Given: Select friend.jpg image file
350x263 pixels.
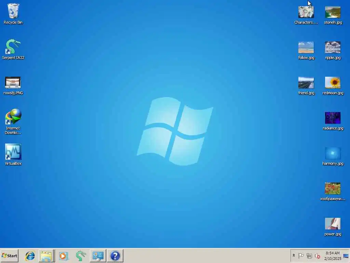Looking at the screenshot, I should coord(306,85).
